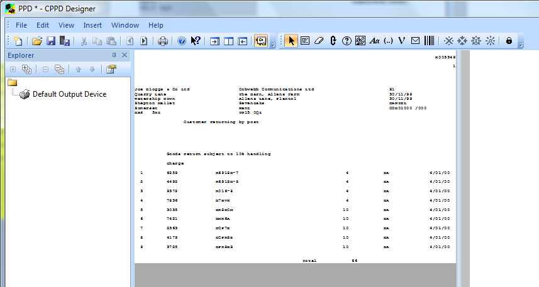The width and height of the screenshot is (539, 287).
Task: Click the Paste clipboard icon
Action: pyautogui.click(x=111, y=41)
